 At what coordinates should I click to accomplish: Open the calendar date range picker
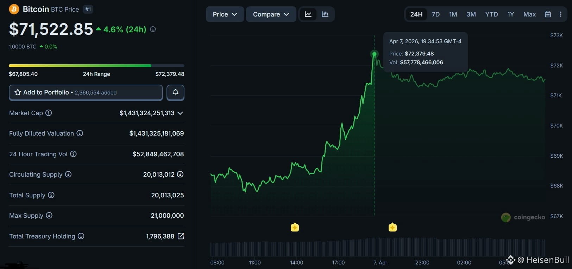(548, 14)
